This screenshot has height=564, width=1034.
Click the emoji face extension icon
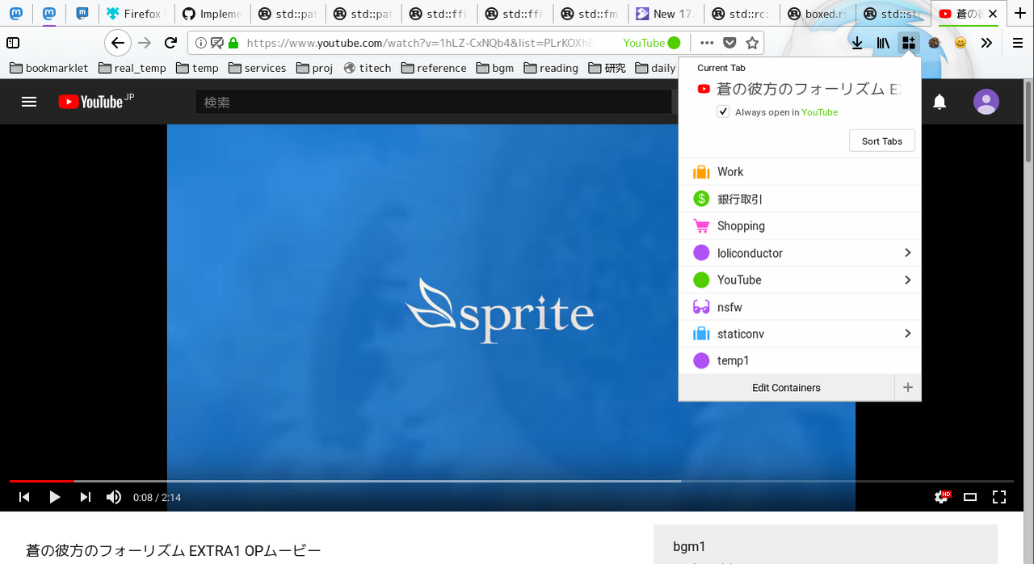tap(960, 43)
